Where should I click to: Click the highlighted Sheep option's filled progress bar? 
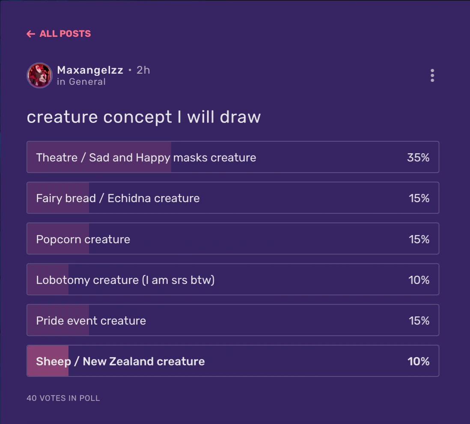click(46, 361)
